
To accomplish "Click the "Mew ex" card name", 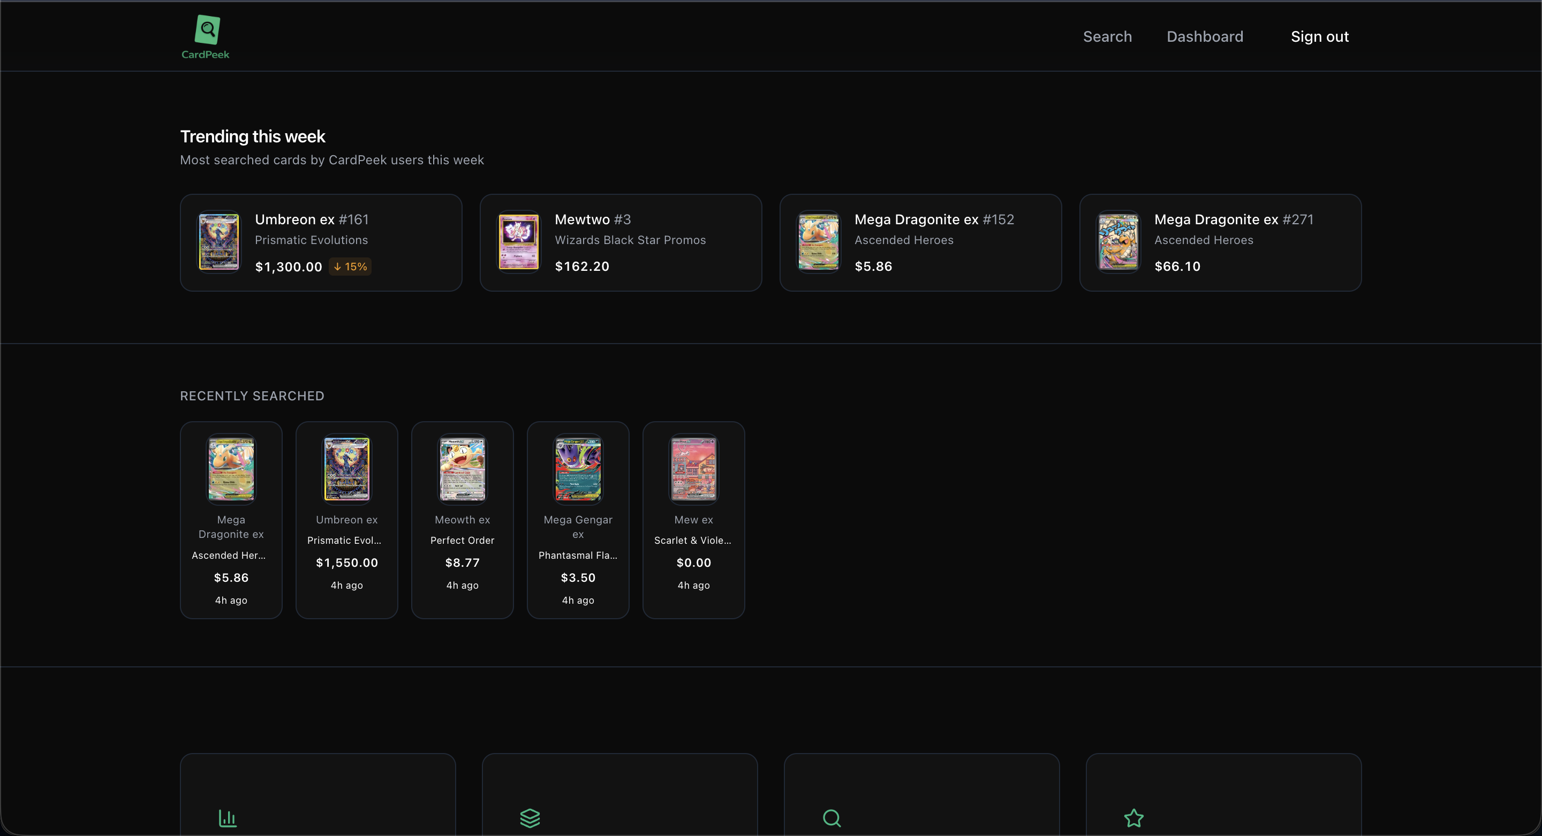I will click(x=693, y=520).
